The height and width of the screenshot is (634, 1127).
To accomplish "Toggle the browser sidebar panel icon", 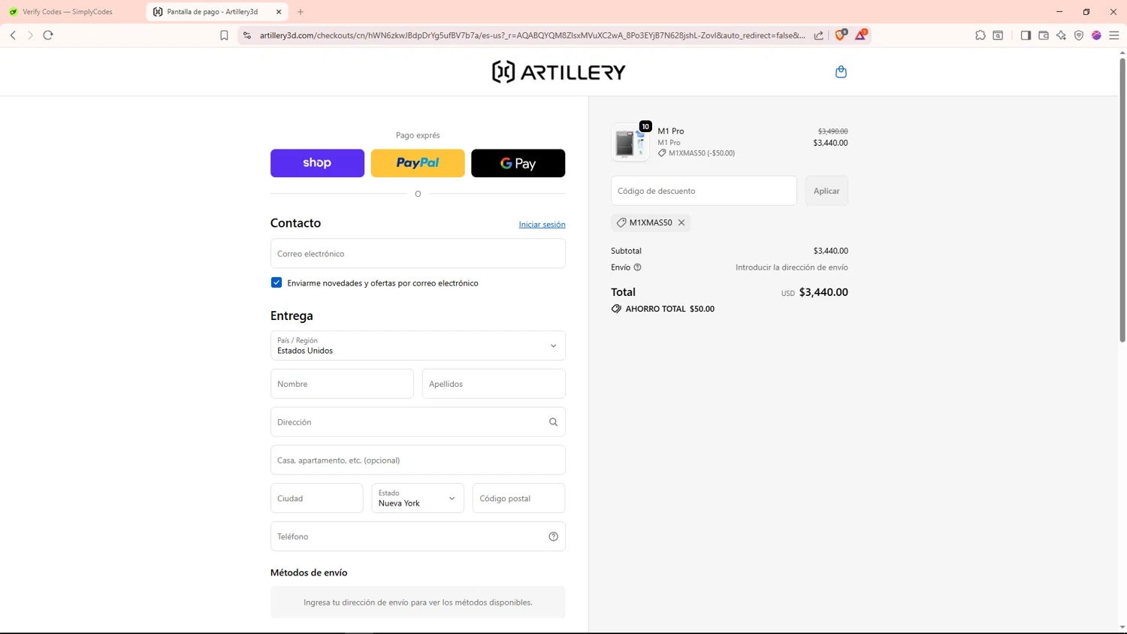I will (x=1026, y=35).
